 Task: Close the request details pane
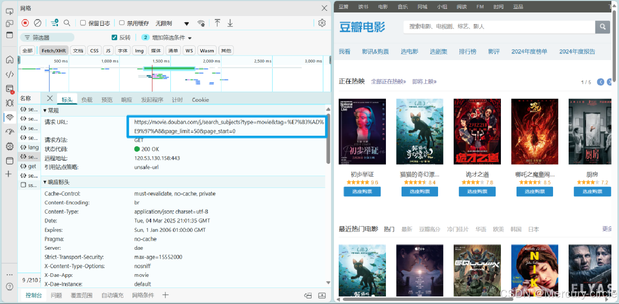click(50, 98)
